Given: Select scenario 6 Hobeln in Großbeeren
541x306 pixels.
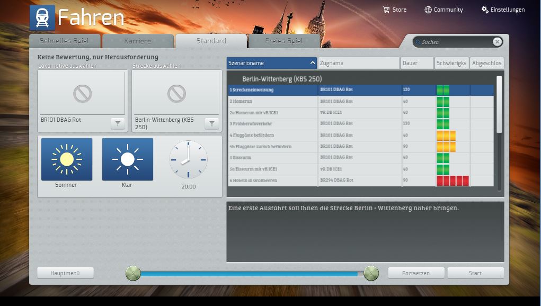Looking at the screenshot, I should [360, 180].
